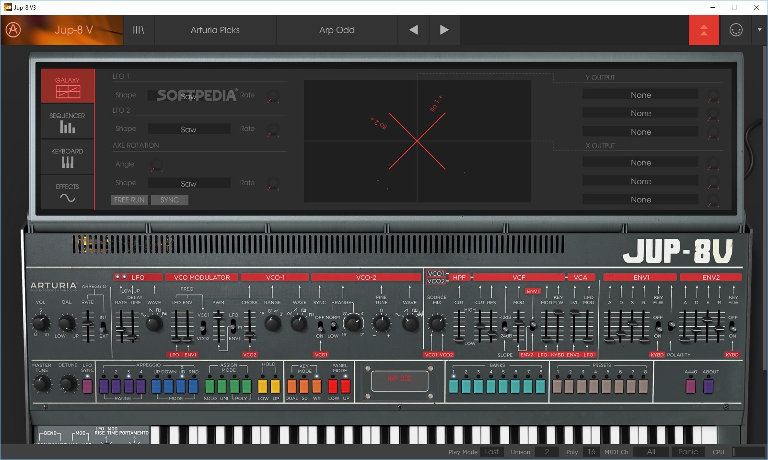Screen dimensions: 768x460
Task: Go to the next preset arrow
Action: pyautogui.click(x=444, y=30)
